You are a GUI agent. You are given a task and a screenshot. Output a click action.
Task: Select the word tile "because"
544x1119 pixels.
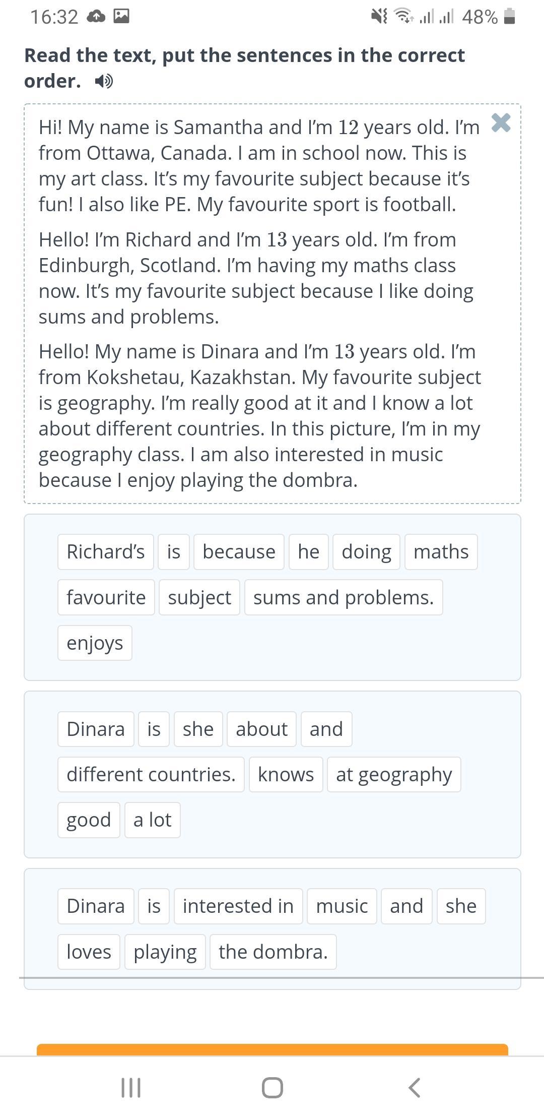[x=239, y=552]
